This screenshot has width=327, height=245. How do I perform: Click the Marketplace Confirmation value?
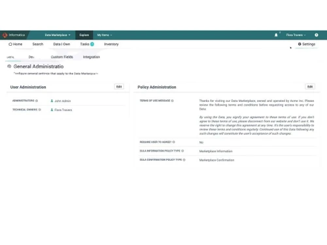click(x=216, y=160)
